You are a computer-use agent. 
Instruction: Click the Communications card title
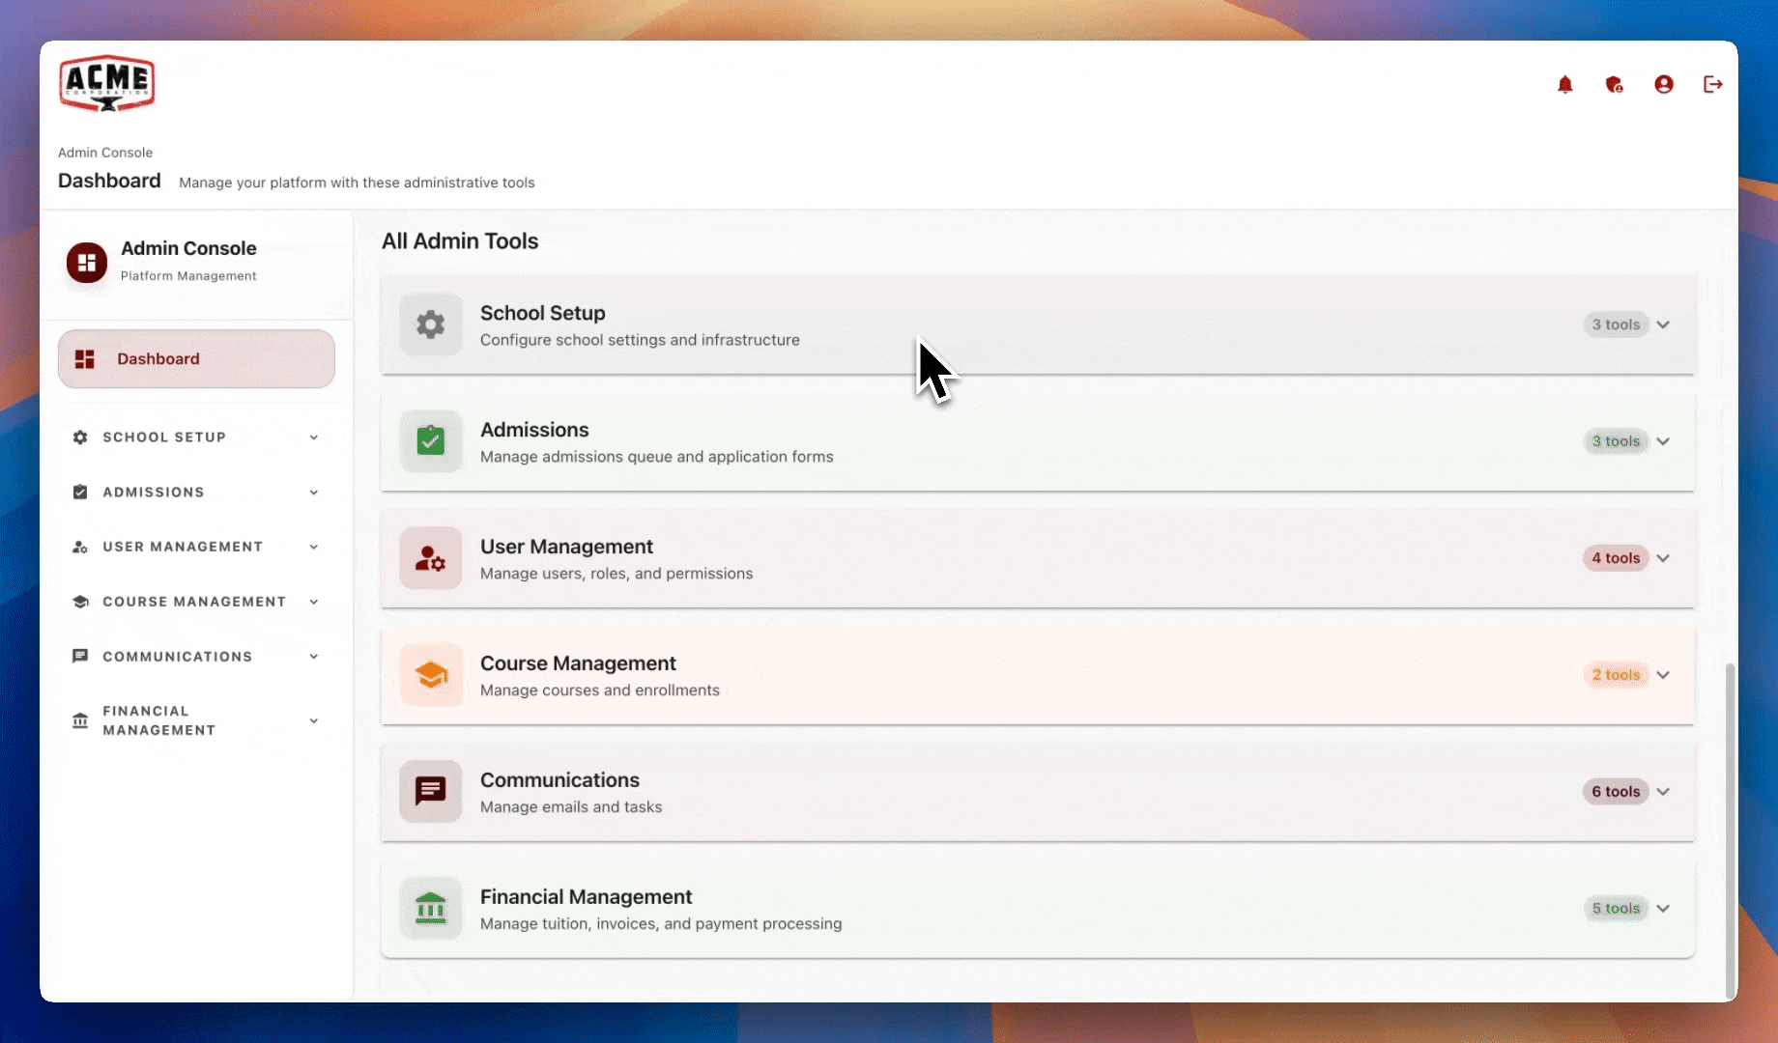(559, 780)
